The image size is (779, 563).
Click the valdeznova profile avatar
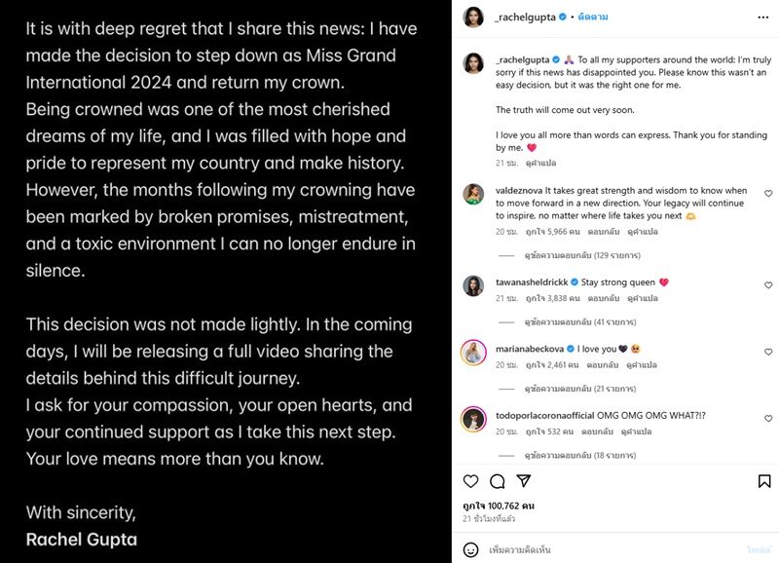pos(473,195)
